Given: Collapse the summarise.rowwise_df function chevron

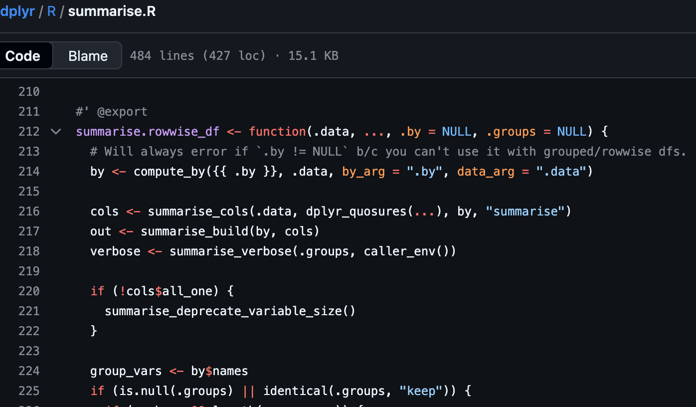Looking at the screenshot, I should pyautogui.click(x=56, y=132).
